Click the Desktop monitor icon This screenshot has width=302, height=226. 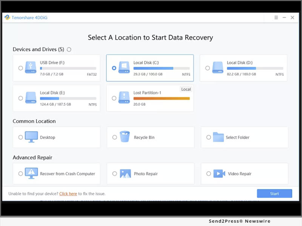point(31,137)
